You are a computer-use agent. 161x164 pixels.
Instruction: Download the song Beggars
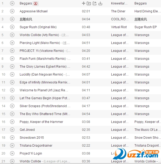(100, 3)
